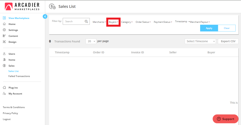Click Timestamp column header
The height and width of the screenshot is (125, 241).
coord(62,53)
